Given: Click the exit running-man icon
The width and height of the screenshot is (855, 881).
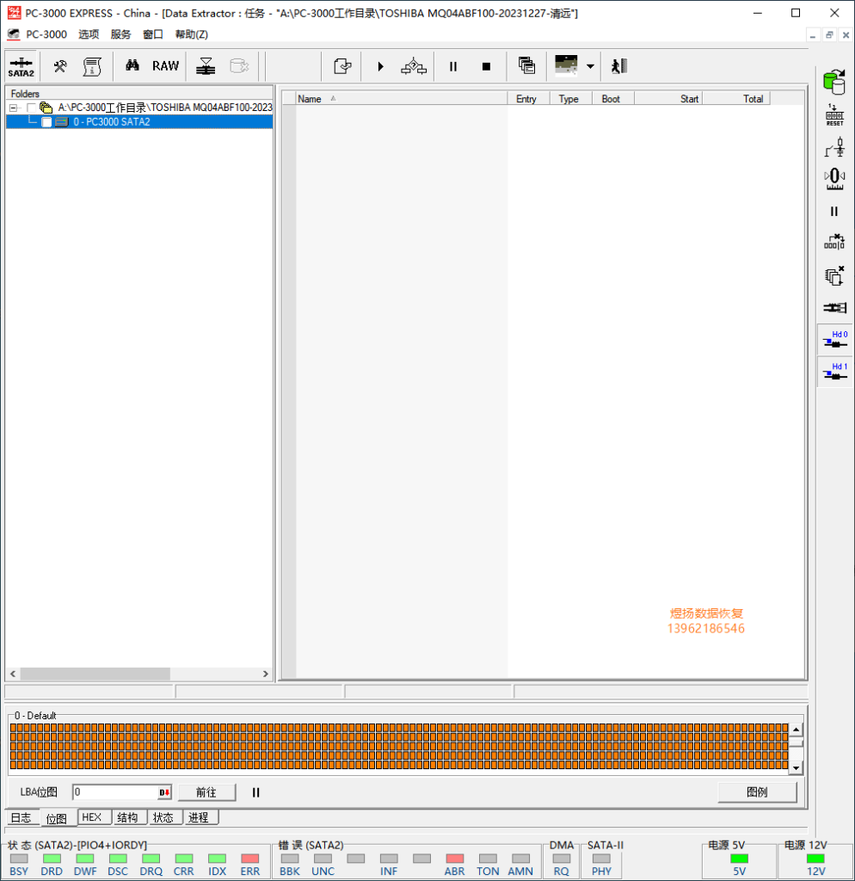Looking at the screenshot, I should 619,66.
